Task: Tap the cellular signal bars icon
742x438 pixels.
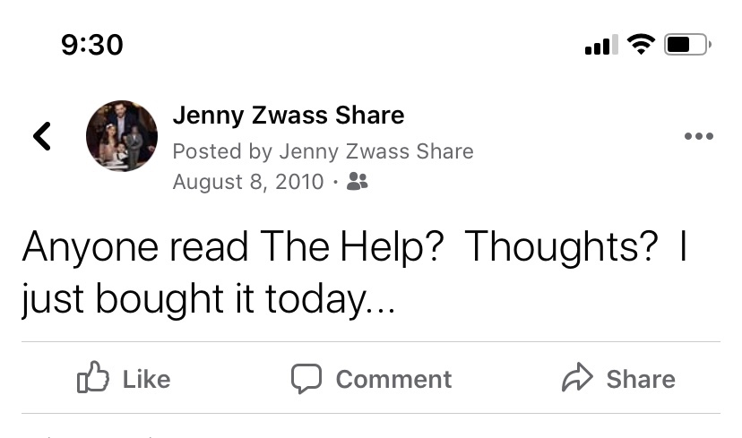Action: [600, 44]
